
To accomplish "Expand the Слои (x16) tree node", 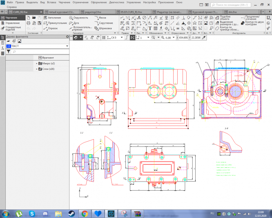I will [x=37, y=69].
